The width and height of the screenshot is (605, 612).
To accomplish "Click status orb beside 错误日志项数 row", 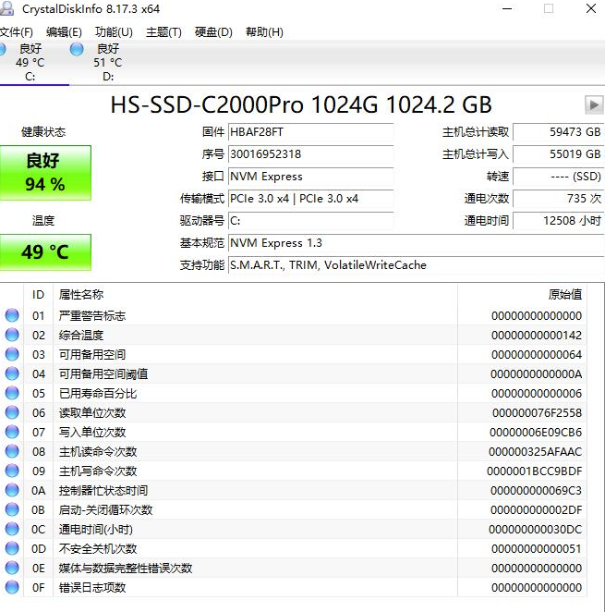I will coord(12,587).
